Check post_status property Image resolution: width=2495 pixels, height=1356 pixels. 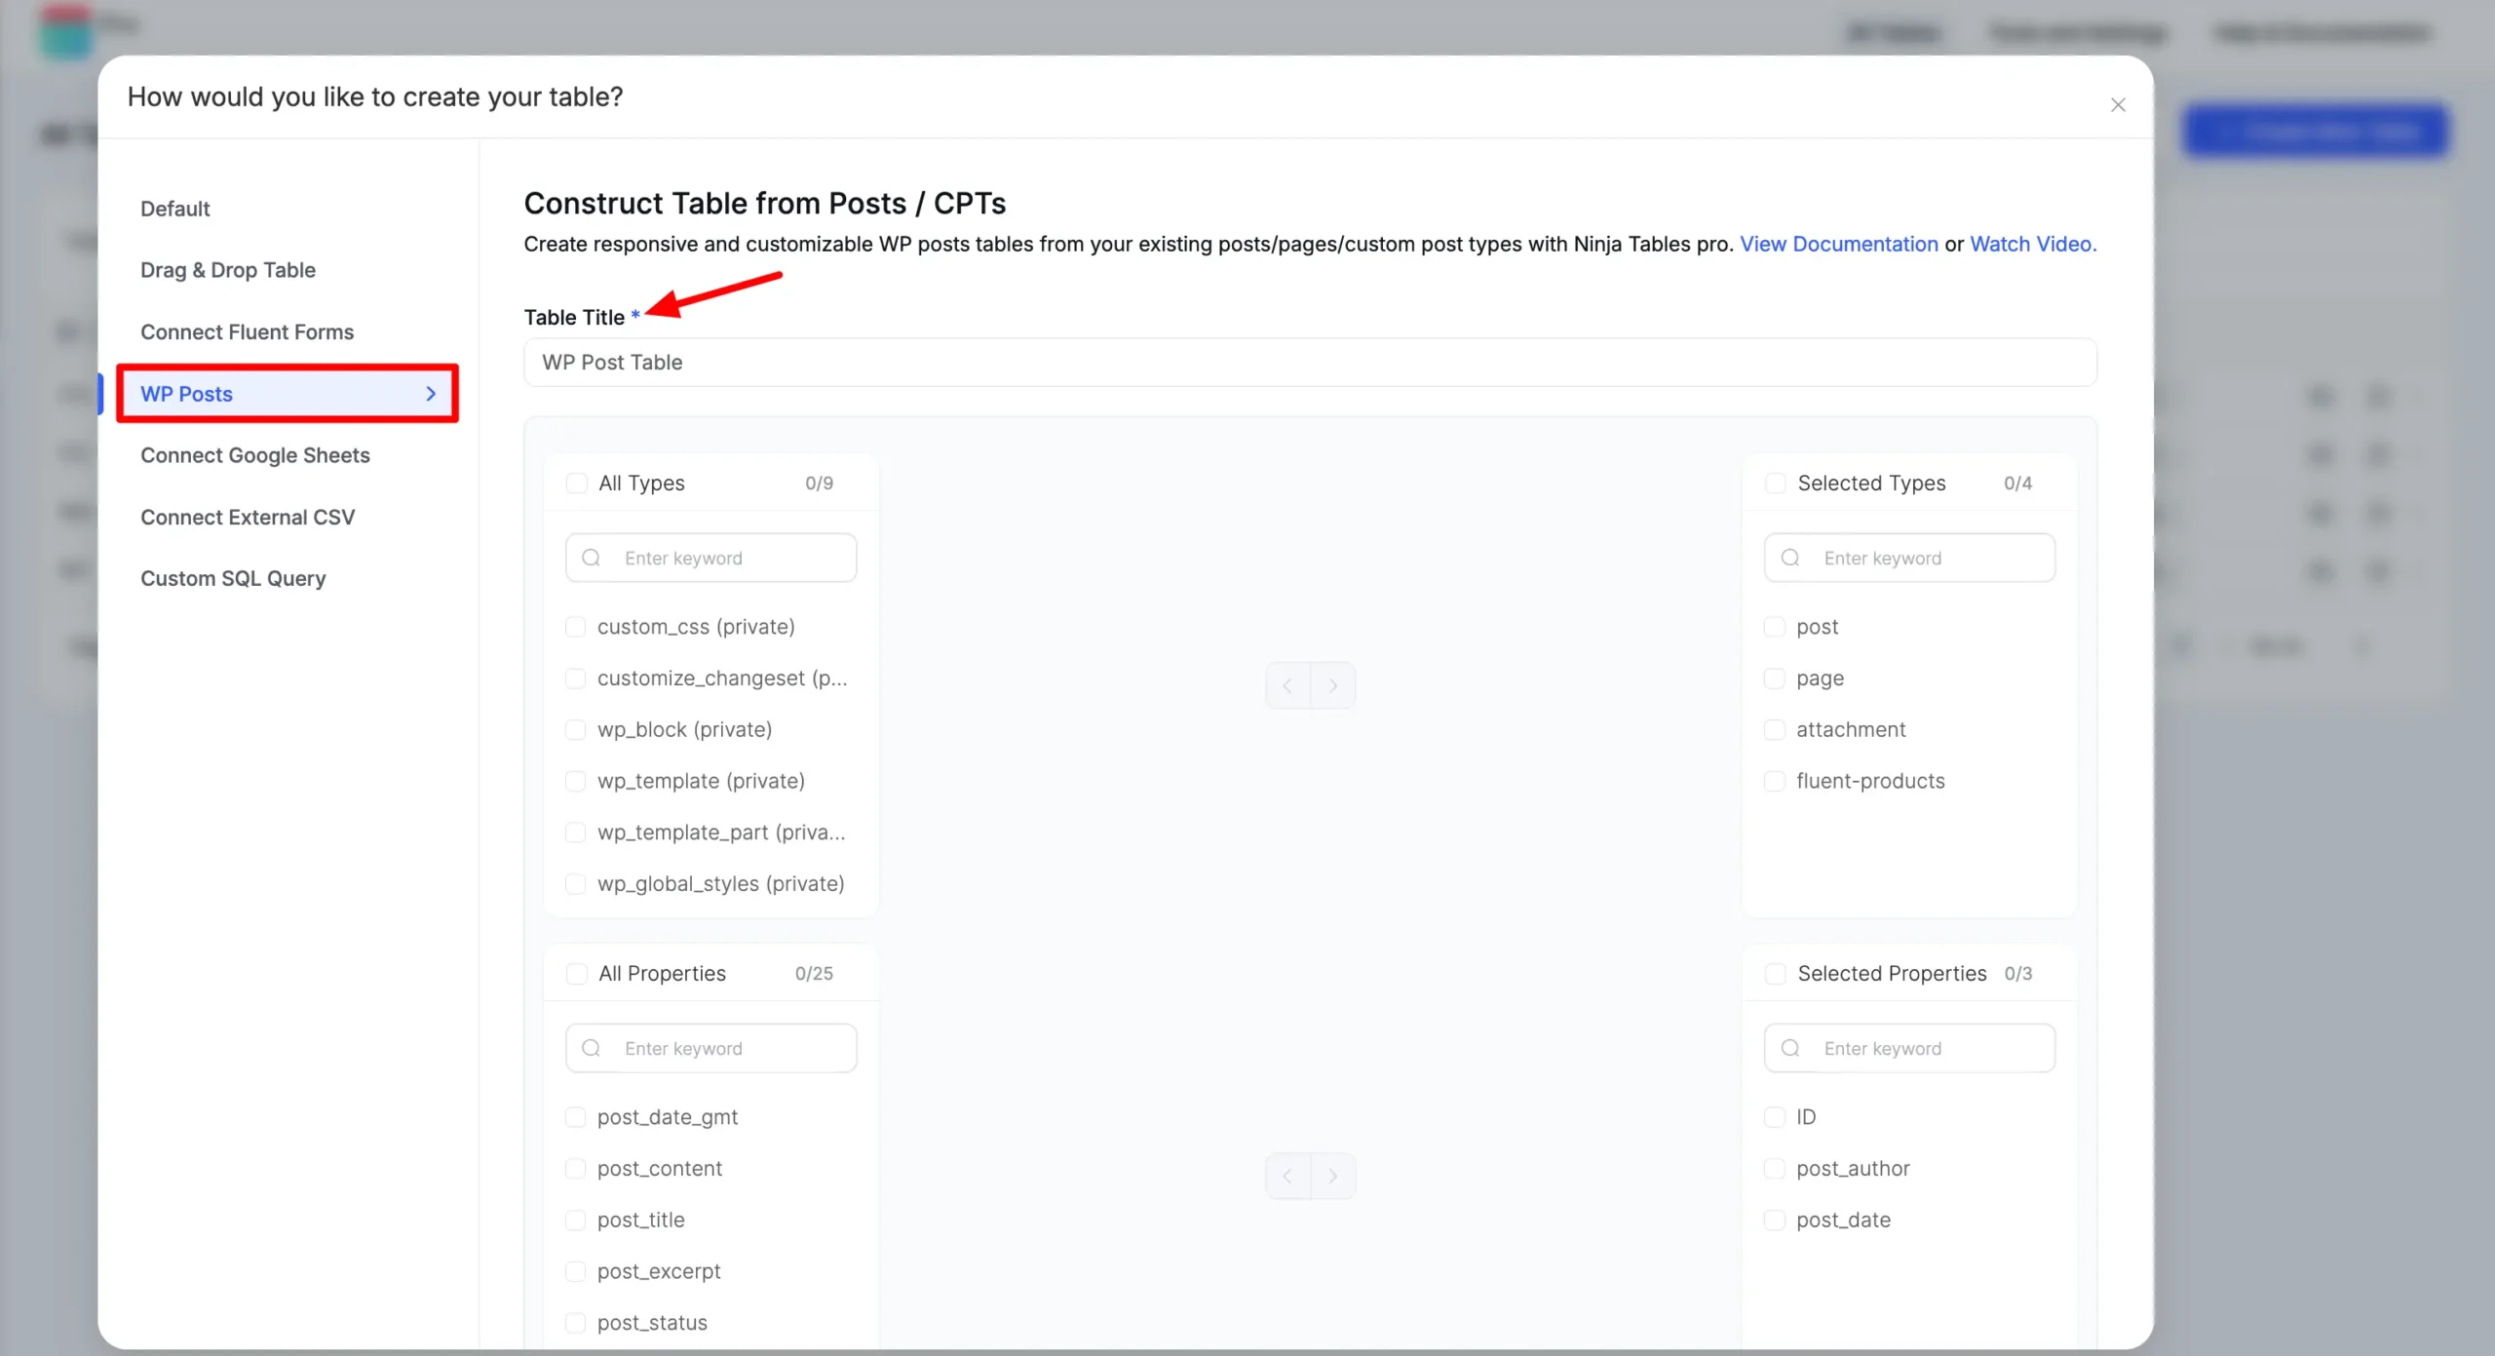[x=576, y=1323]
